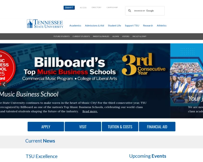Open the DIRECTORY link
This screenshot has width=203, height=162.
coord(96,7)
